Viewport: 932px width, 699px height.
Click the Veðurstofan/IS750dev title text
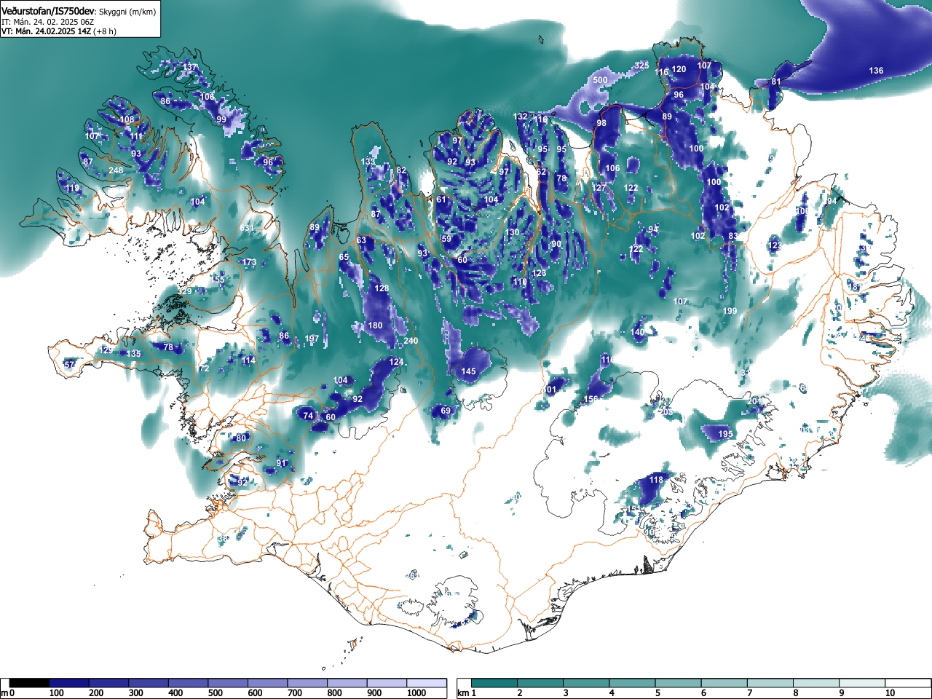48,11
